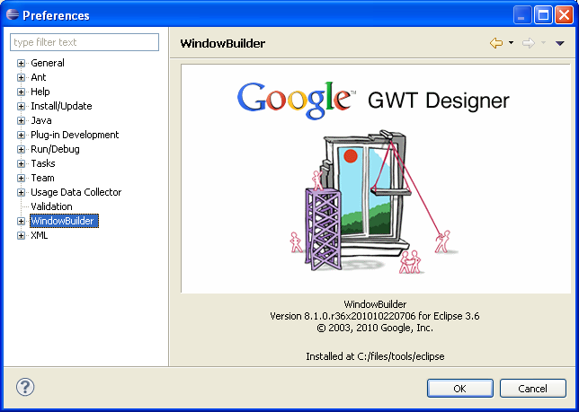579x412 pixels.
Task: Open the back history dropdown arrow
Action: pos(511,43)
